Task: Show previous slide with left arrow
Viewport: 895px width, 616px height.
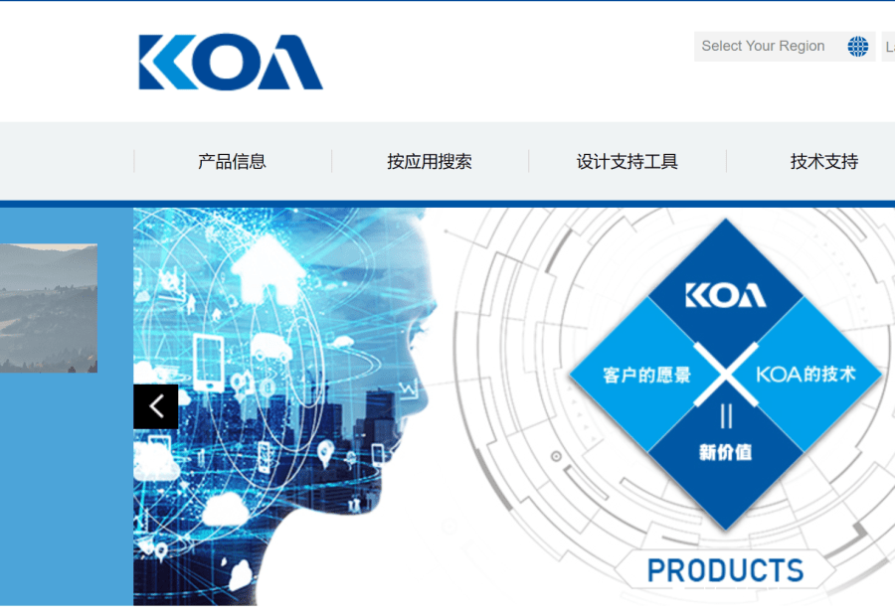Action: click(x=156, y=406)
